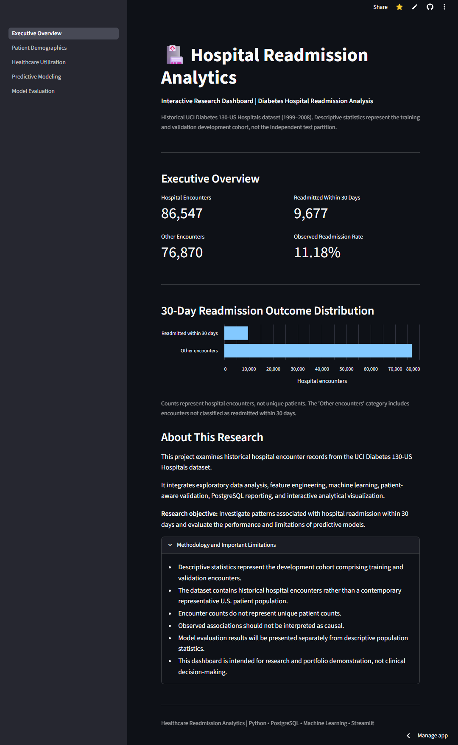Click the Other encounters chart bar
The width and height of the screenshot is (458, 745).
(318, 351)
